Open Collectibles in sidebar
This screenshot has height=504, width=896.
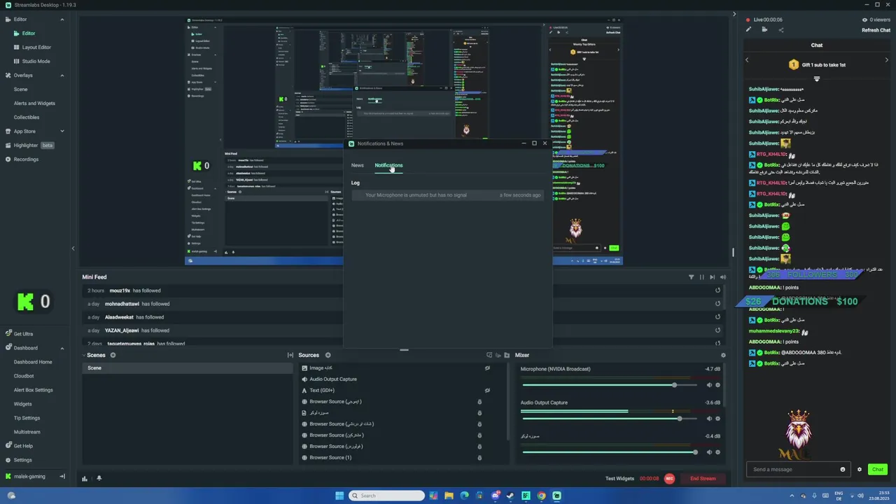[x=27, y=118]
